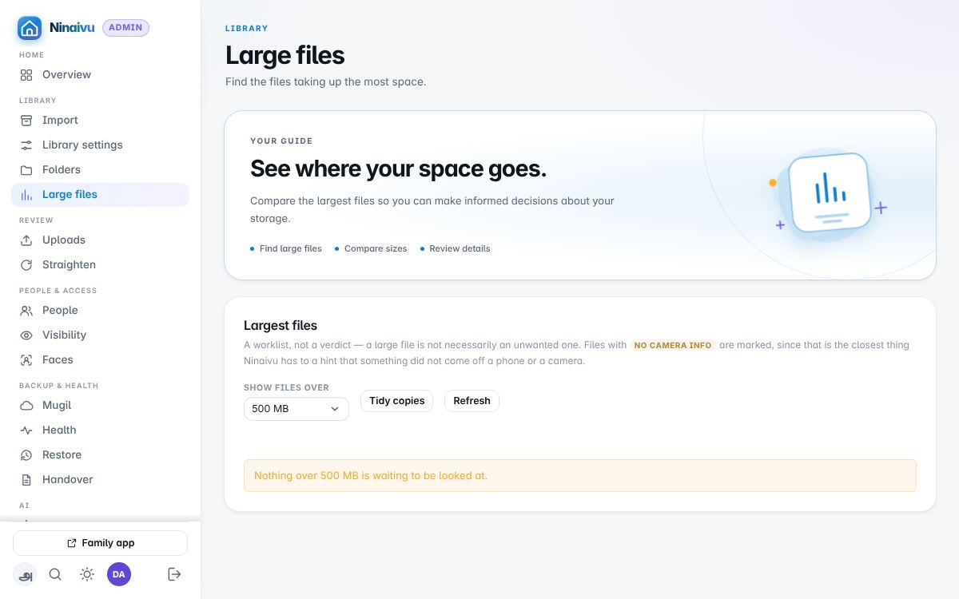Click the People users icon
The image size is (959, 599).
click(x=26, y=311)
